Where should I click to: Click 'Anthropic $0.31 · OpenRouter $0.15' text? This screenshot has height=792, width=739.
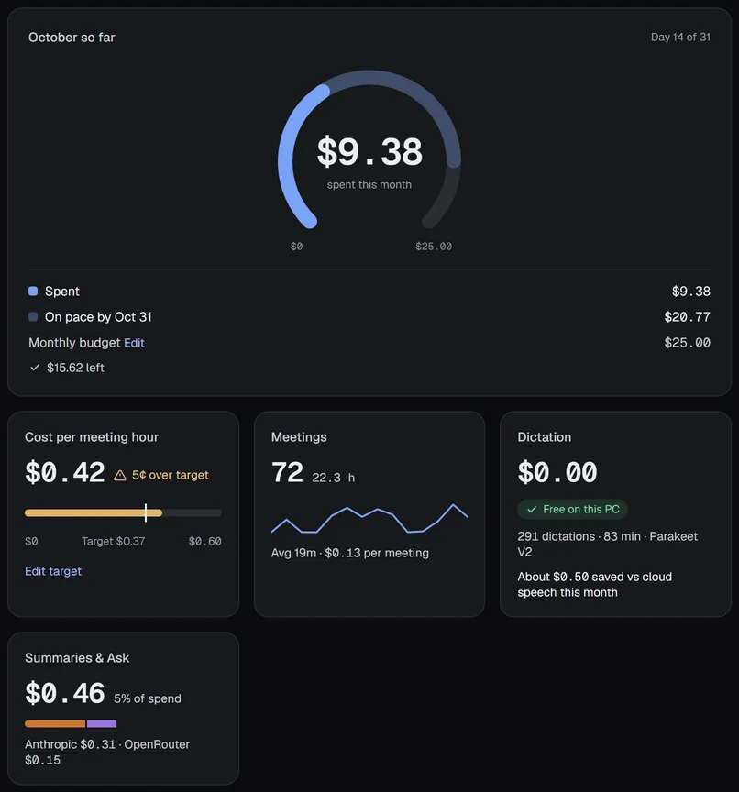click(x=107, y=752)
